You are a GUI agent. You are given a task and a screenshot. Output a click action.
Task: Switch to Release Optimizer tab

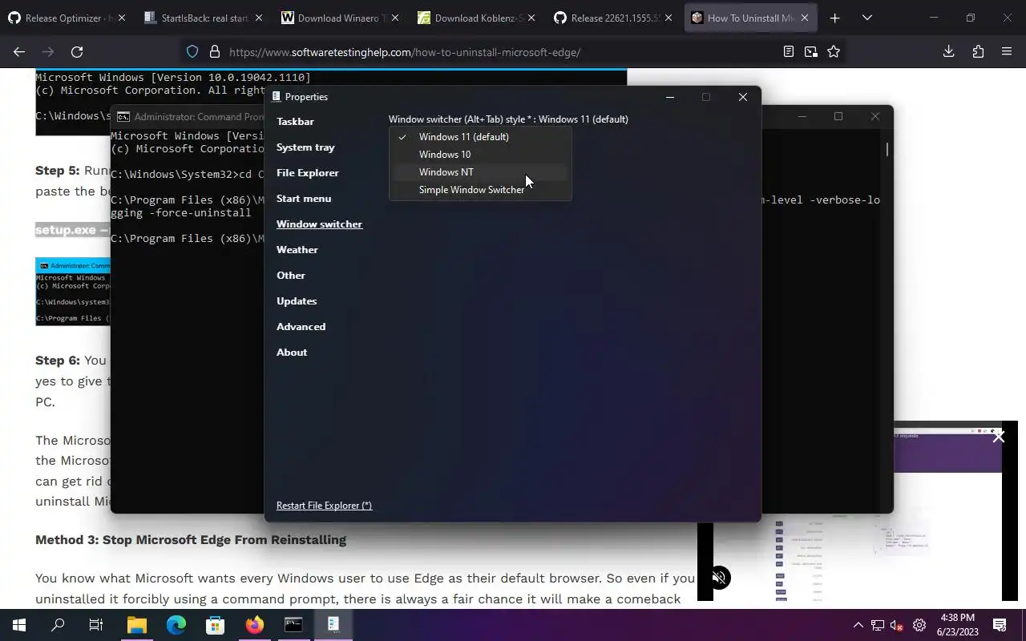point(67,18)
